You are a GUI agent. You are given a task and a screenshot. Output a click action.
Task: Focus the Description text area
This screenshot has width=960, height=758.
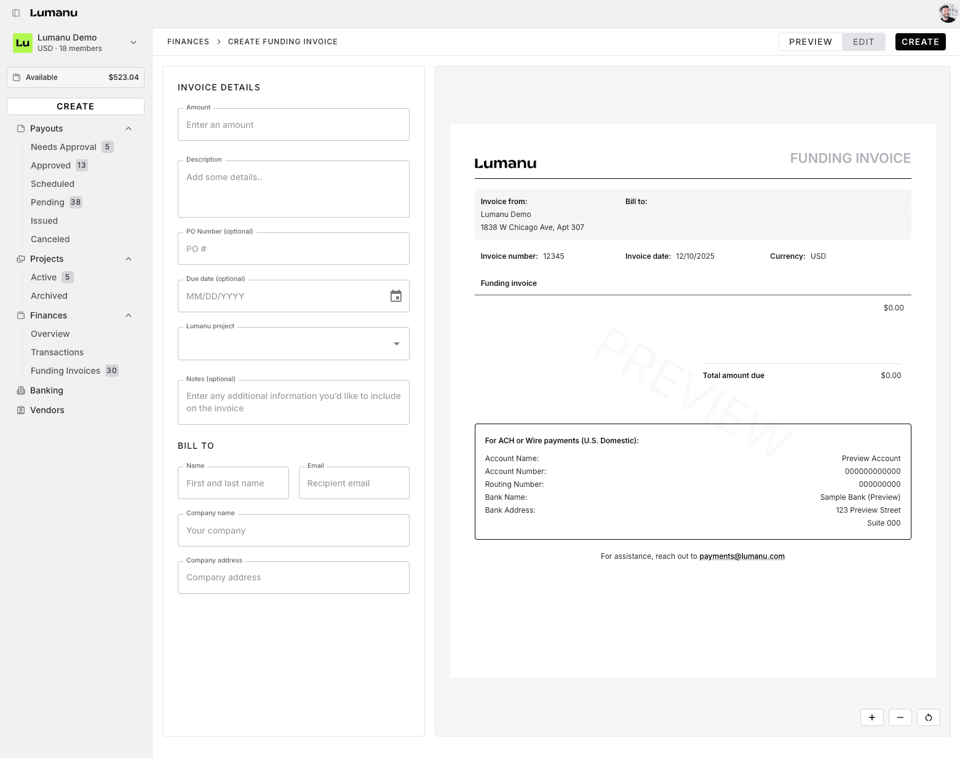(x=293, y=189)
